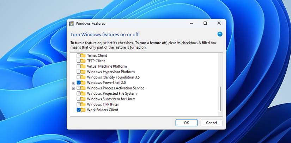Click the Windows Projected File System folder icon

point(83,94)
